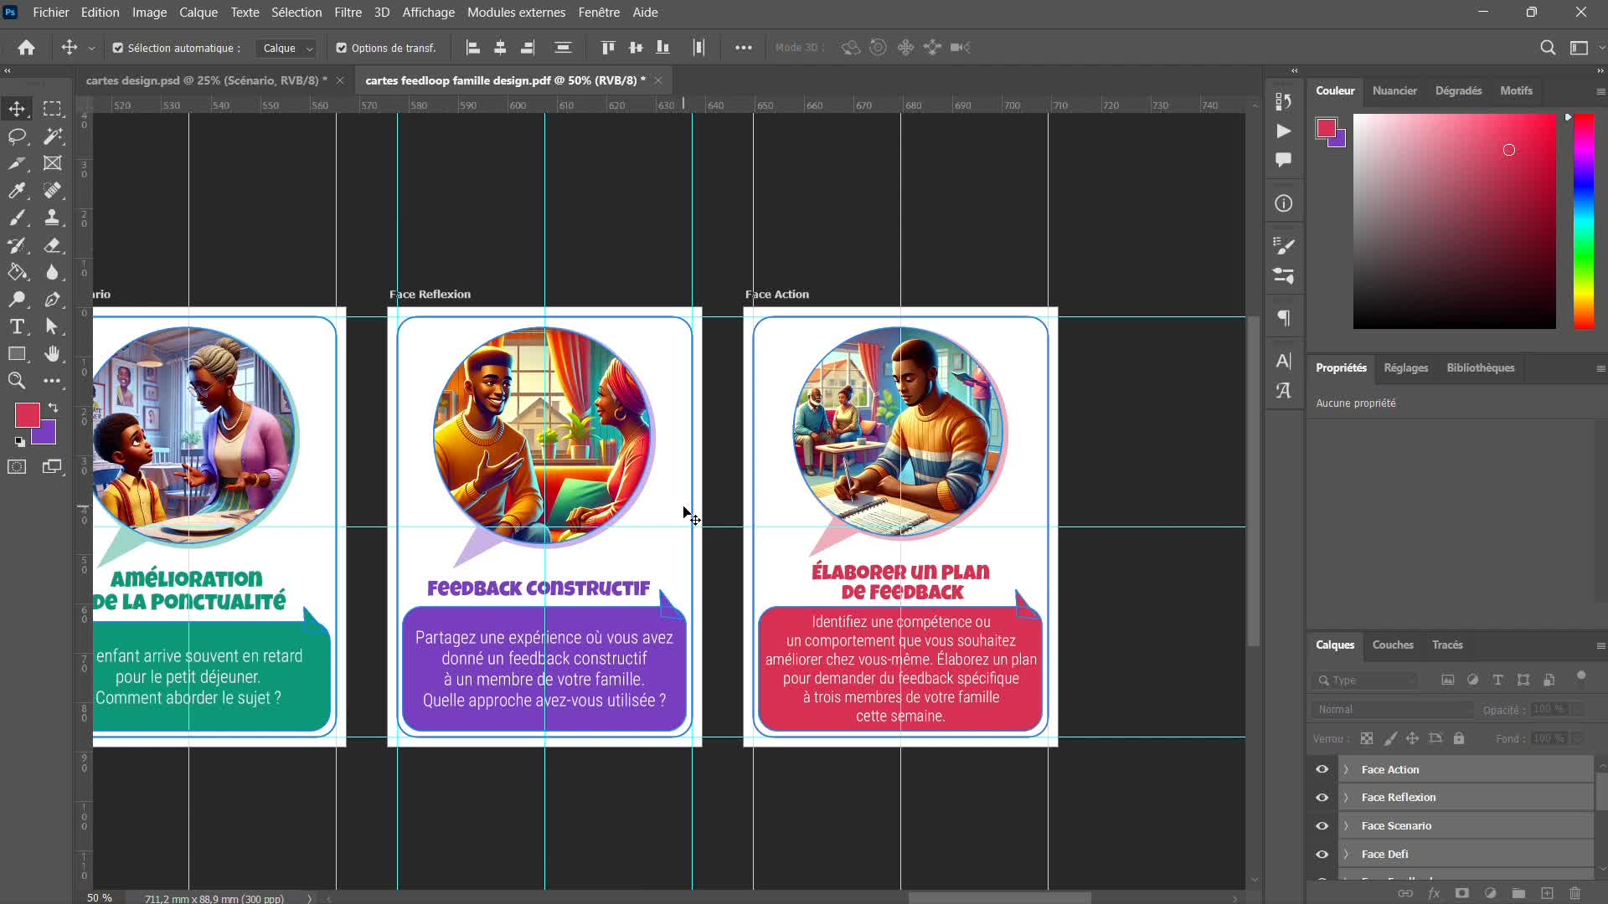Expand the Face Defi group
This screenshot has height=904, width=1608.
pos(1346,854)
